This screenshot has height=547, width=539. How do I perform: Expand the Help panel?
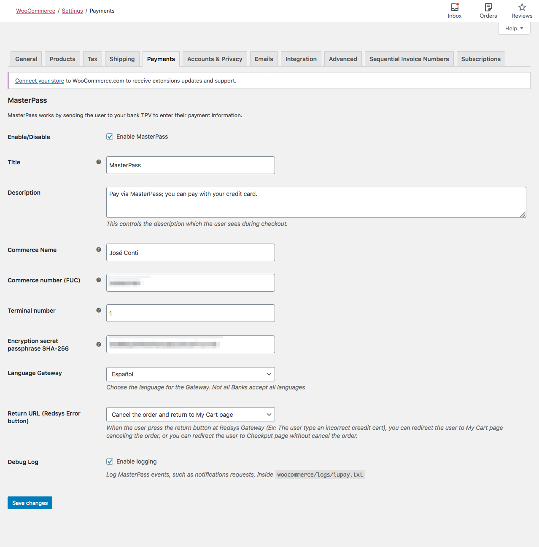click(514, 28)
